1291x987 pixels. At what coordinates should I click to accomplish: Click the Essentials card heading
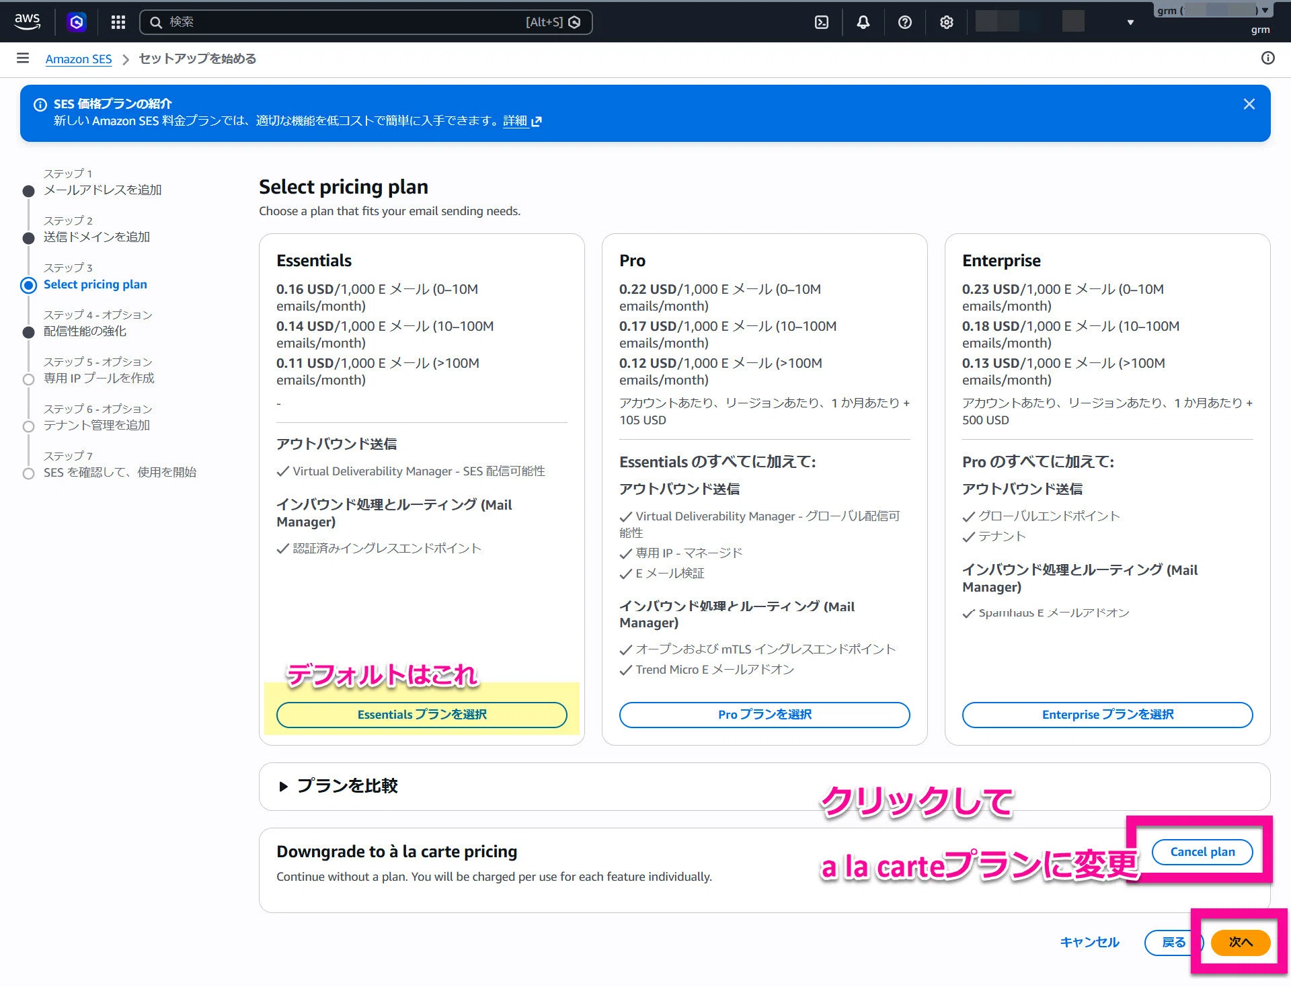314,261
